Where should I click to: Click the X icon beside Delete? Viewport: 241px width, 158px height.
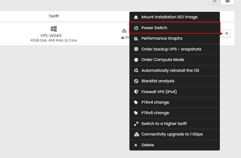(135, 145)
